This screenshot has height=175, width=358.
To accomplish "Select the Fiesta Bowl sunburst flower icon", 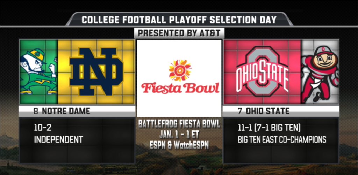I will tap(180, 70).
